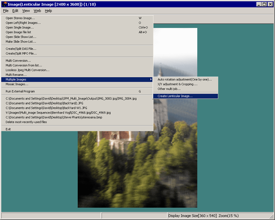This screenshot has width=275, height=220.
Task: Maximize the Lenticular Image window
Action: [x=264, y=4]
